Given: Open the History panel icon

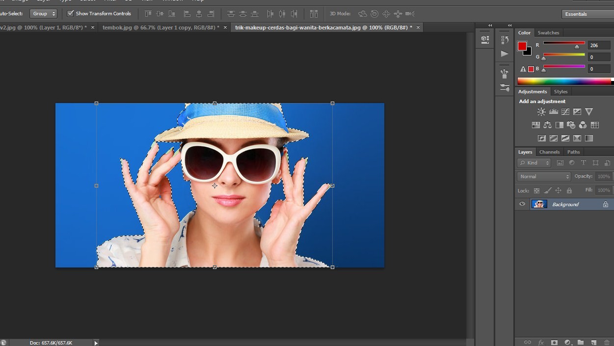Looking at the screenshot, I should [x=505, y=40].
